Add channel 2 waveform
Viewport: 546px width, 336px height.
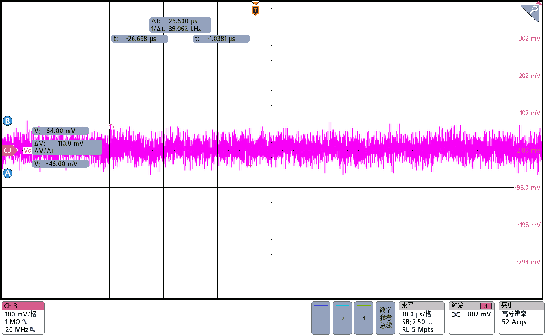(342, 318)
